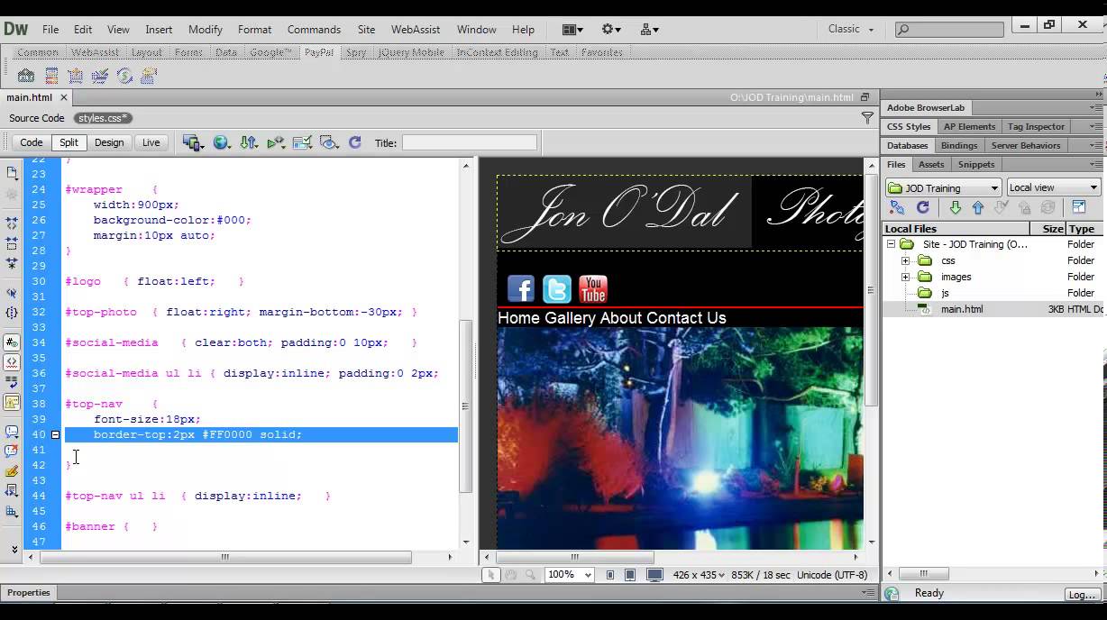Expand the Properties panel
The width and height of the screenshot is (1107, 620).
point(29,592)
